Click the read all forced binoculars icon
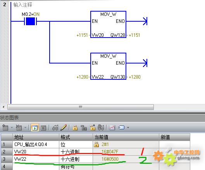Image resolution: width=205 pixels, height=170 pixels. tap(101, 127)
